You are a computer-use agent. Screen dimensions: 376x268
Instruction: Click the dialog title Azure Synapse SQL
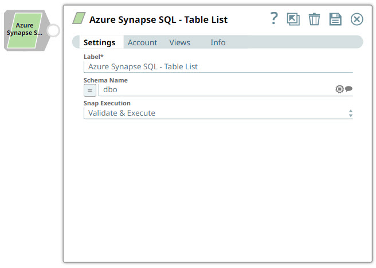pyautogui.click(x=158, y=19)
